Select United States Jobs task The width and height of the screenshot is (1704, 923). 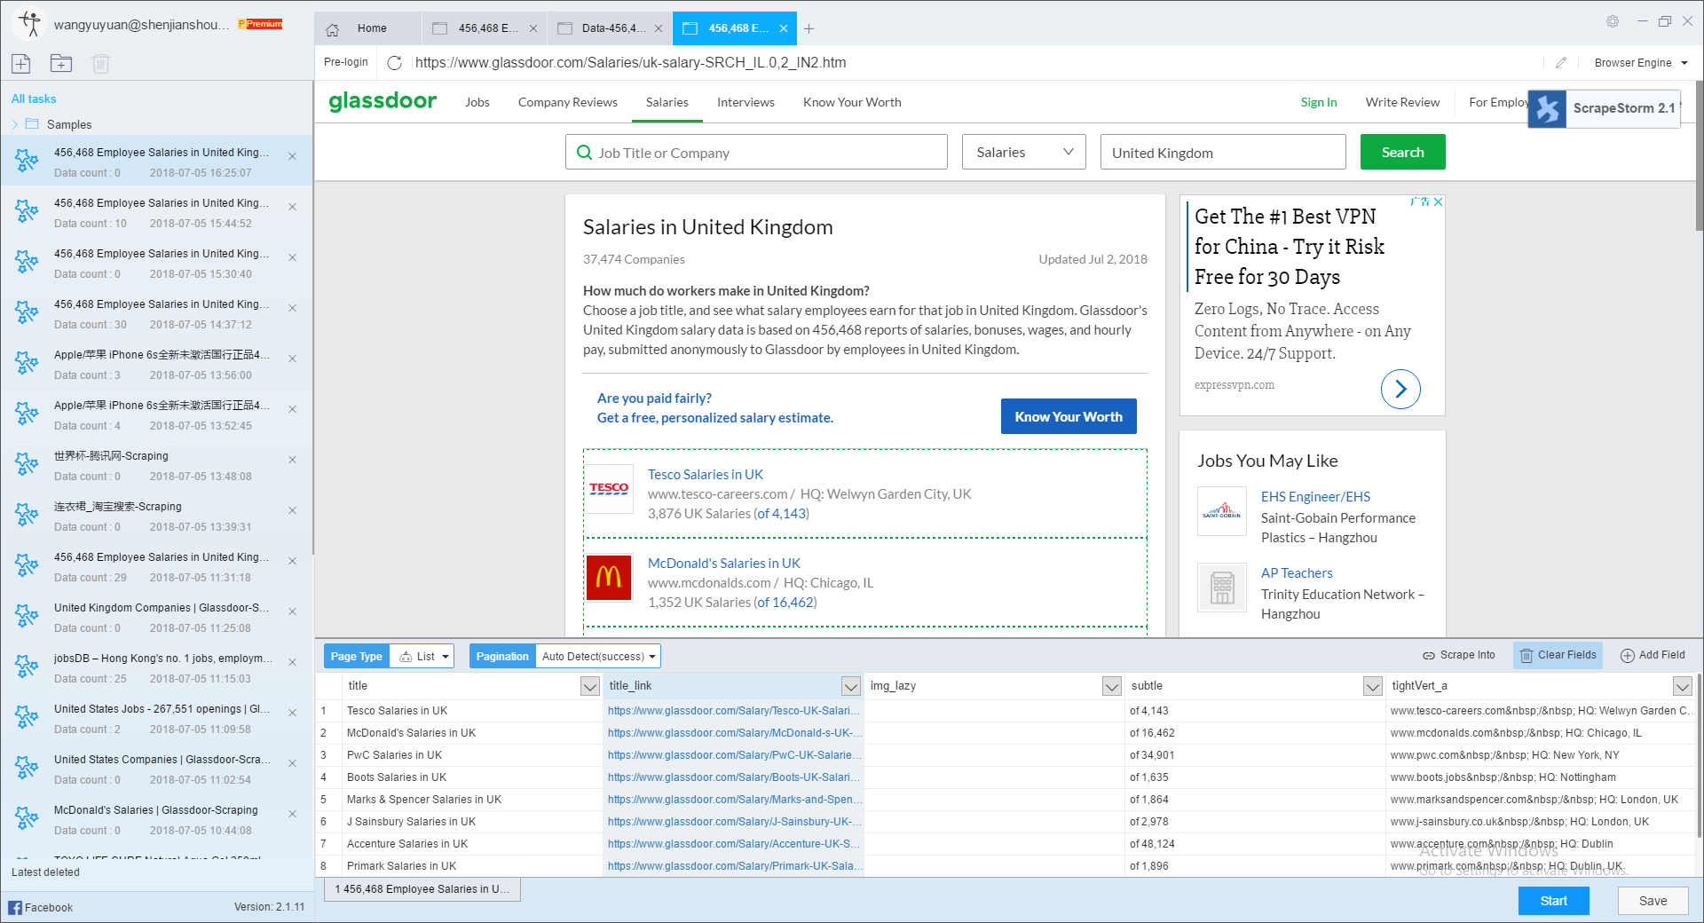(x=156, y=718)
